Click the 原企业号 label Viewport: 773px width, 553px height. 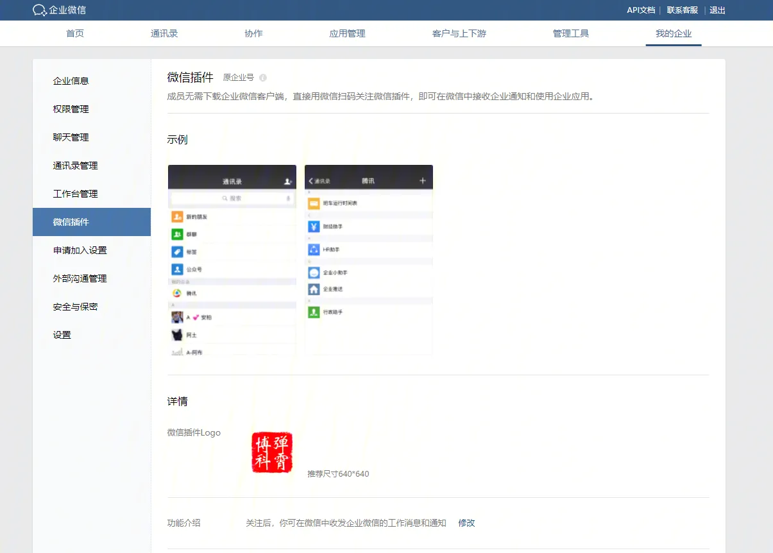click(239, 78)
